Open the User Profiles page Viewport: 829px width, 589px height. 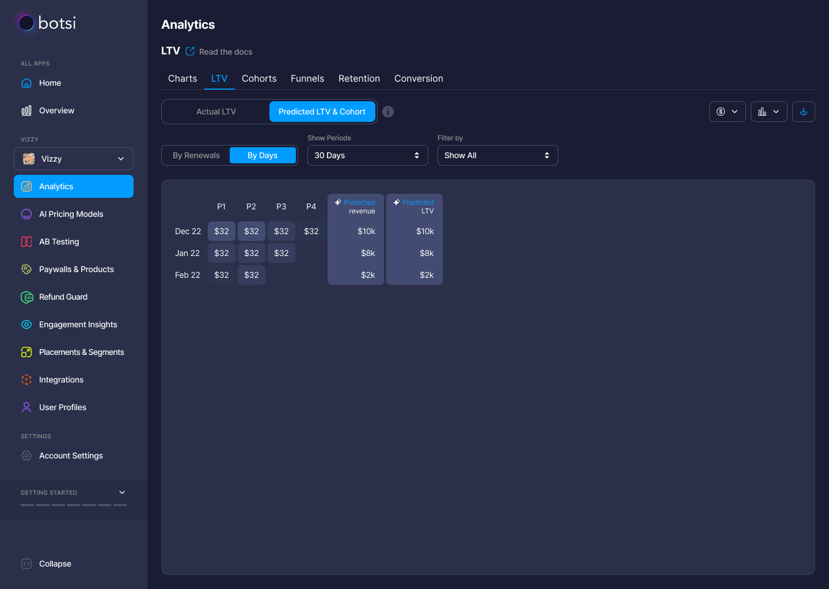pyautogui.click(x=62, y=407)
